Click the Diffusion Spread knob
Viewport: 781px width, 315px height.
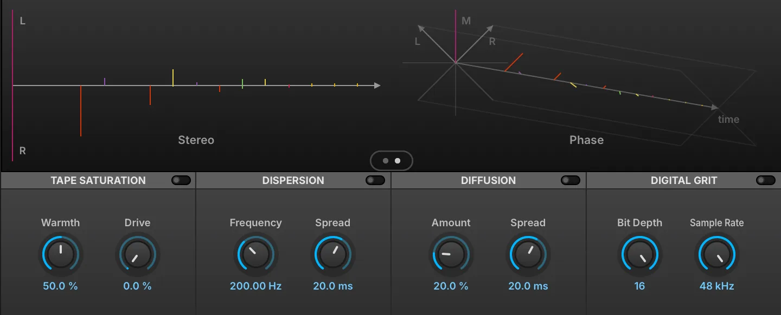[x=528, y=254]
